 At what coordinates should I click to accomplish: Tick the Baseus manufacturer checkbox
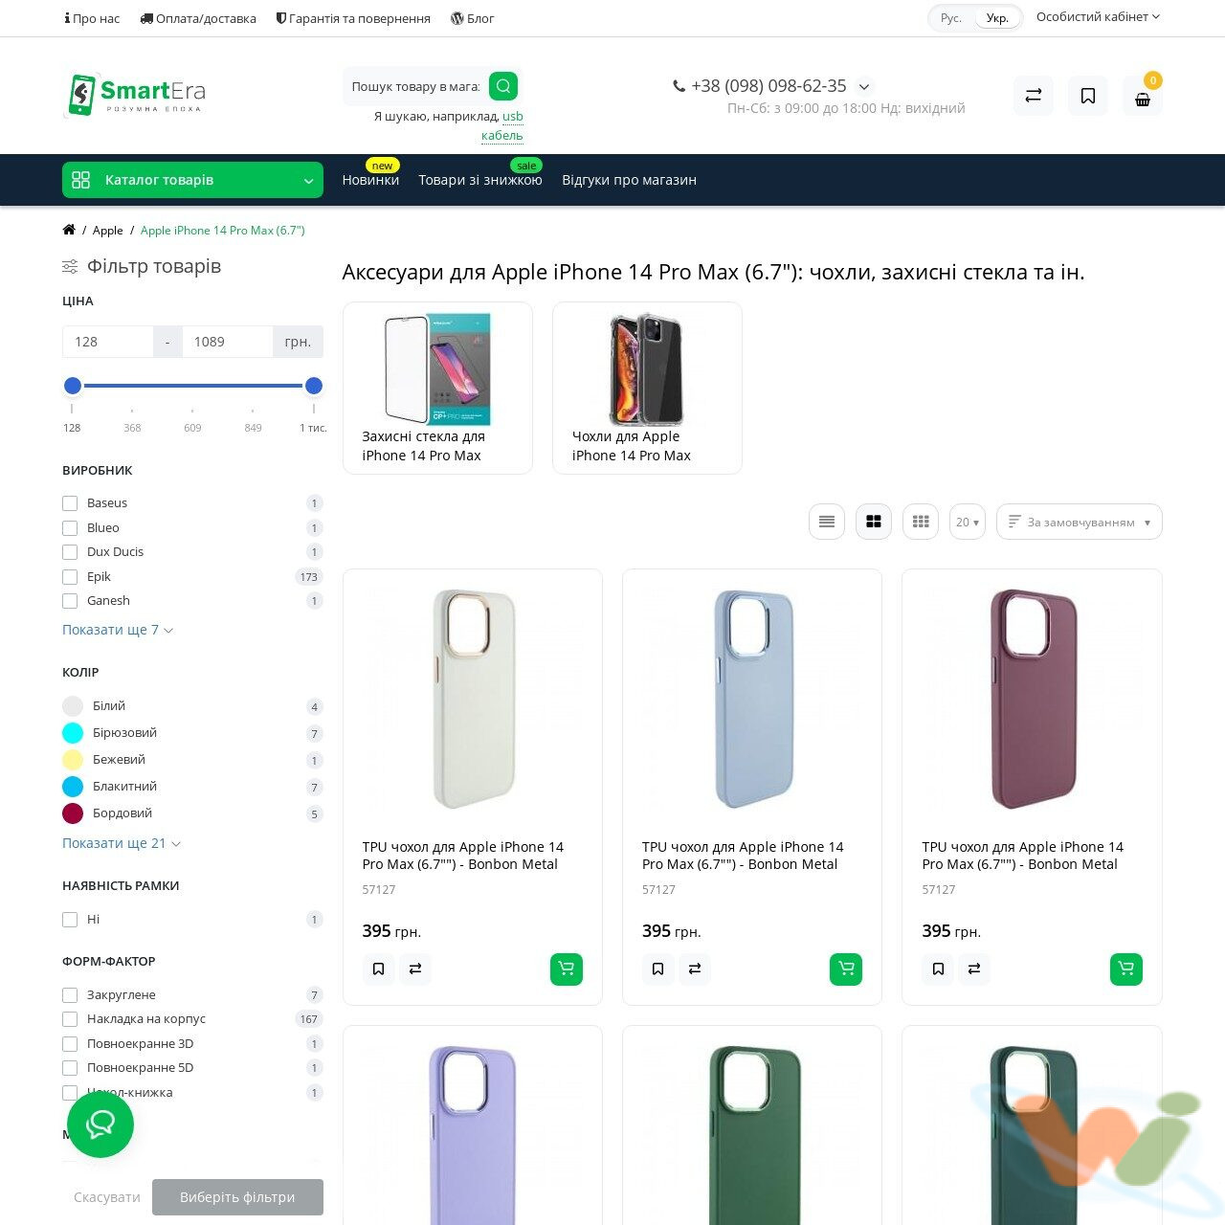pos(70,503)
